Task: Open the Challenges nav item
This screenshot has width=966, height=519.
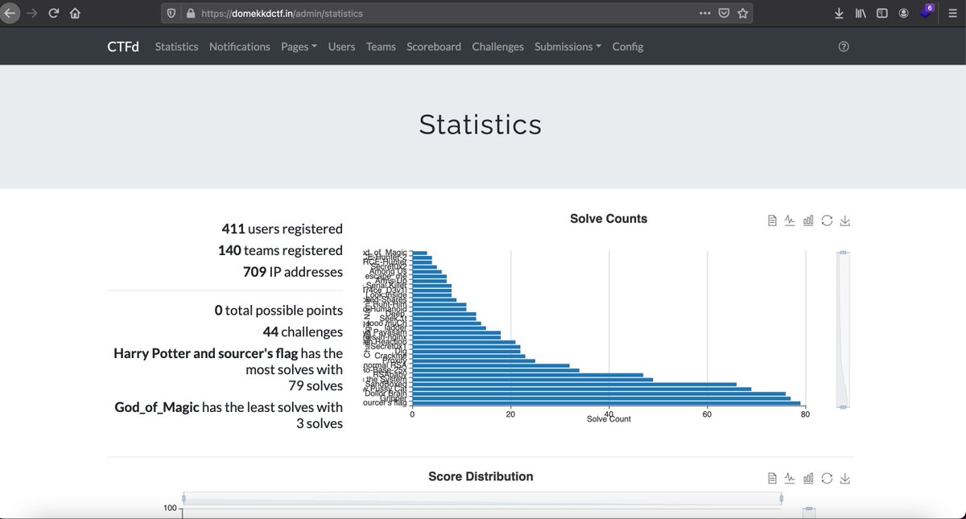Action: click(497, 47)
